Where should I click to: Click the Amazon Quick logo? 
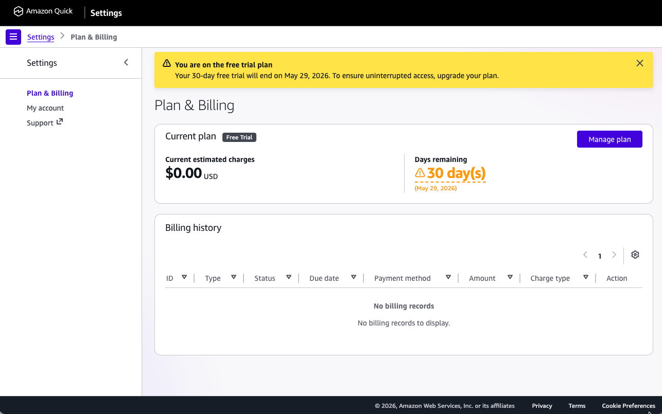43,11
